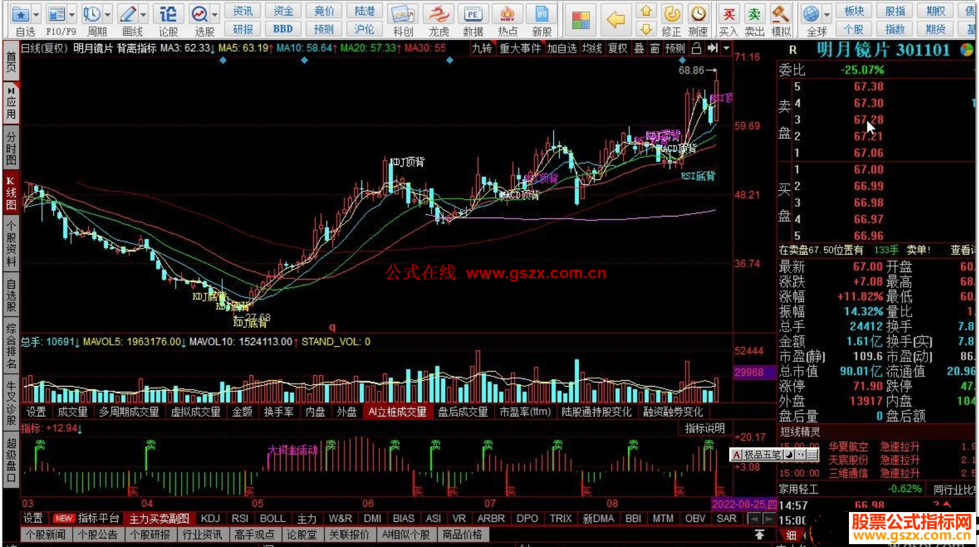Viewport: 979px width, 547px height.
Task: Open the 科创 board icon
Action: point(403,14)
